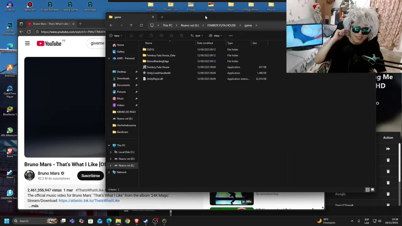
Task: Expand chevron after 'game' in address bar
Action: (x=256, y=25)
